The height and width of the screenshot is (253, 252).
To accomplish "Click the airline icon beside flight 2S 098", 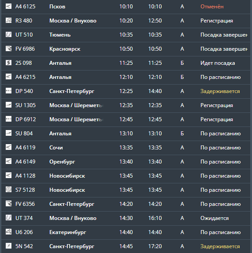I will point(8,63).
